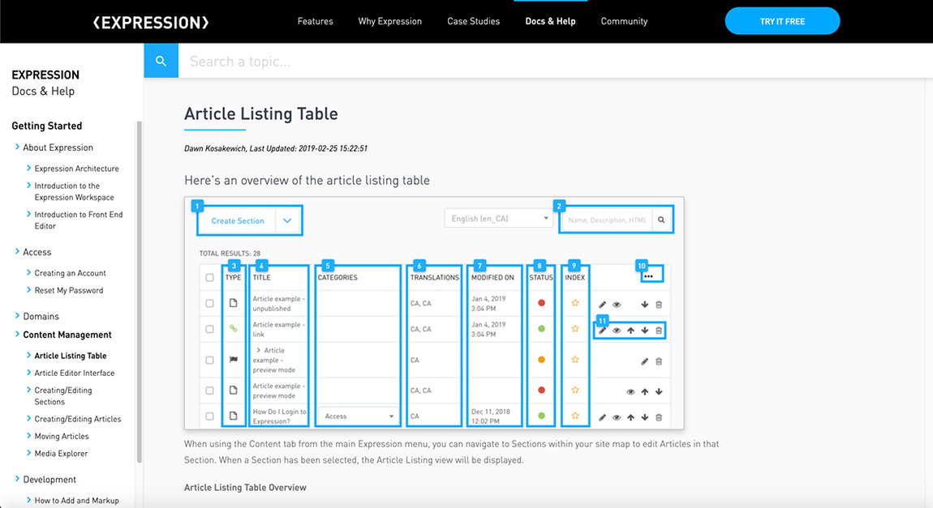This screenshot has height=508, width=933.
Task: Toggle the star index icon on the first article row
Action: coord(574,303)
